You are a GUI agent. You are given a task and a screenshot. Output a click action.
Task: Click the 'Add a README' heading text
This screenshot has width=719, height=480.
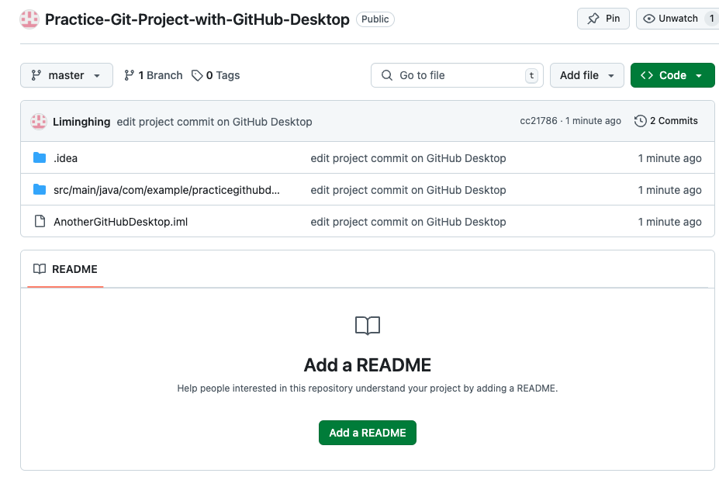click(x=368, y=365)
